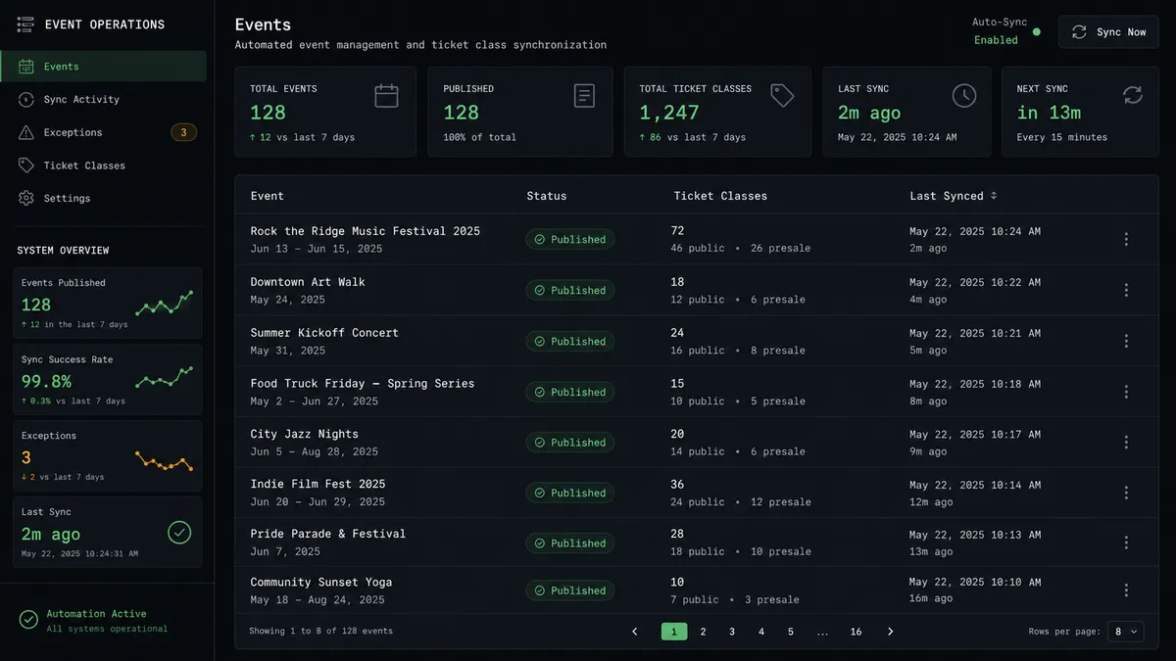
Task: Toggle the Auto-Sync Enabled indicator
Action: [x=1037, y=31]
